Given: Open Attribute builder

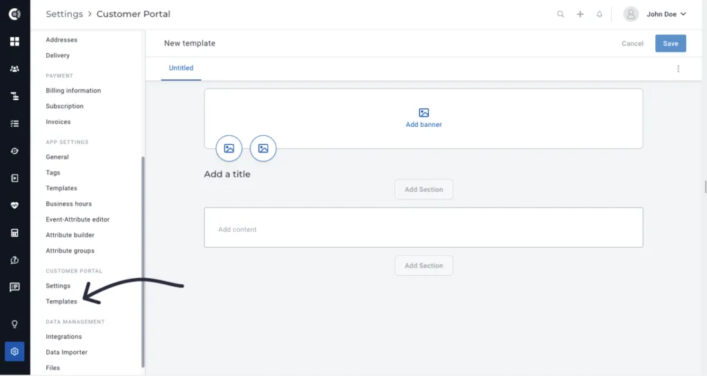Looking at the screenshot, I should 70,235.
